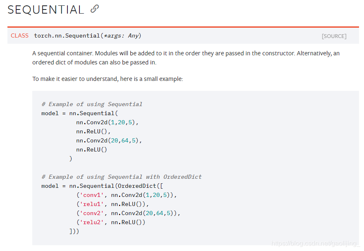Click the 'conv1' string in the code
Image resolution: width=364 pixels, height=251 pixels.
point(92,195)
